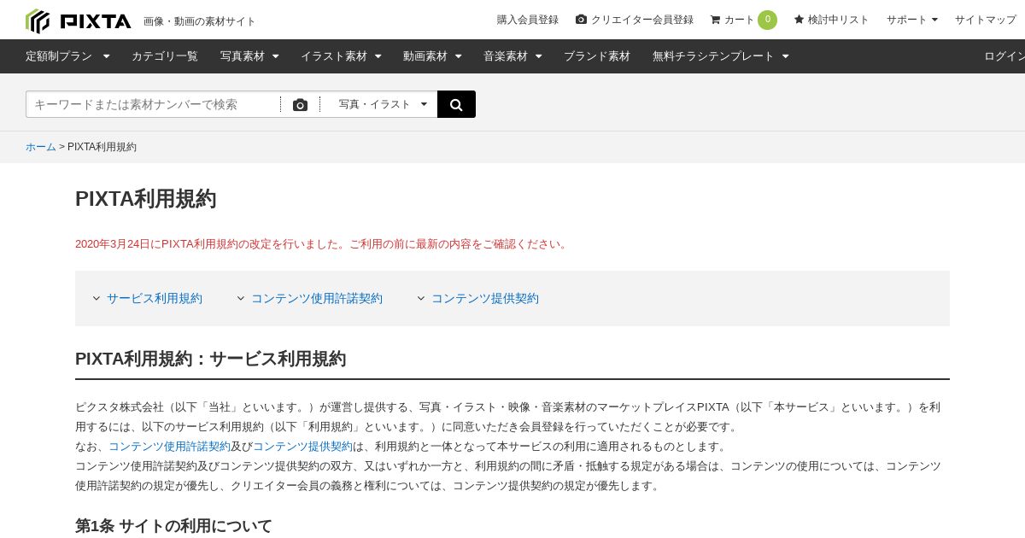Viewport: 1025px width, 538px height.
Task: Jump to コンテンツ使用許諾契約 anchor in gray box
Action: point(317,298)
